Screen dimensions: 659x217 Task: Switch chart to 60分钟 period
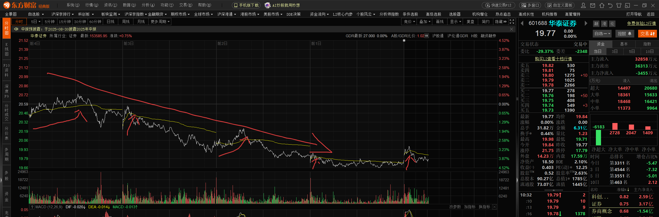click(x=95, y=22)
